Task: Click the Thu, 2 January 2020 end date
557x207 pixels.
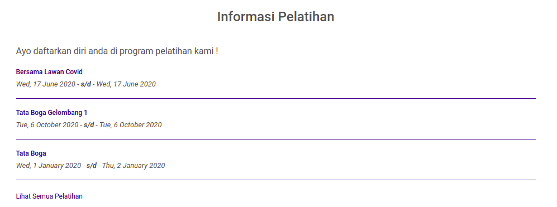Action: click(134, 166)
